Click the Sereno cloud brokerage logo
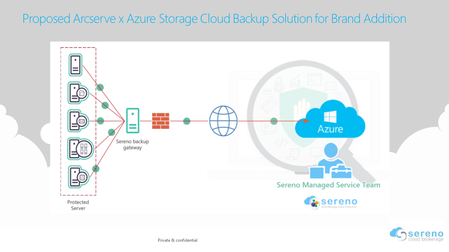This screenshot has width=449, height=252. click(x=417, y=234)
